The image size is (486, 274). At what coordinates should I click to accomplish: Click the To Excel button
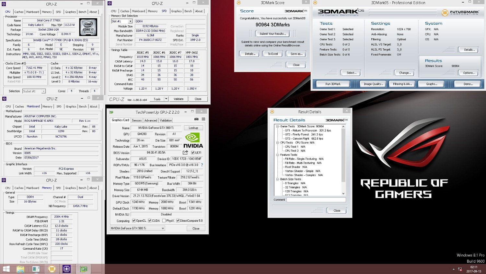pos(273,54)
